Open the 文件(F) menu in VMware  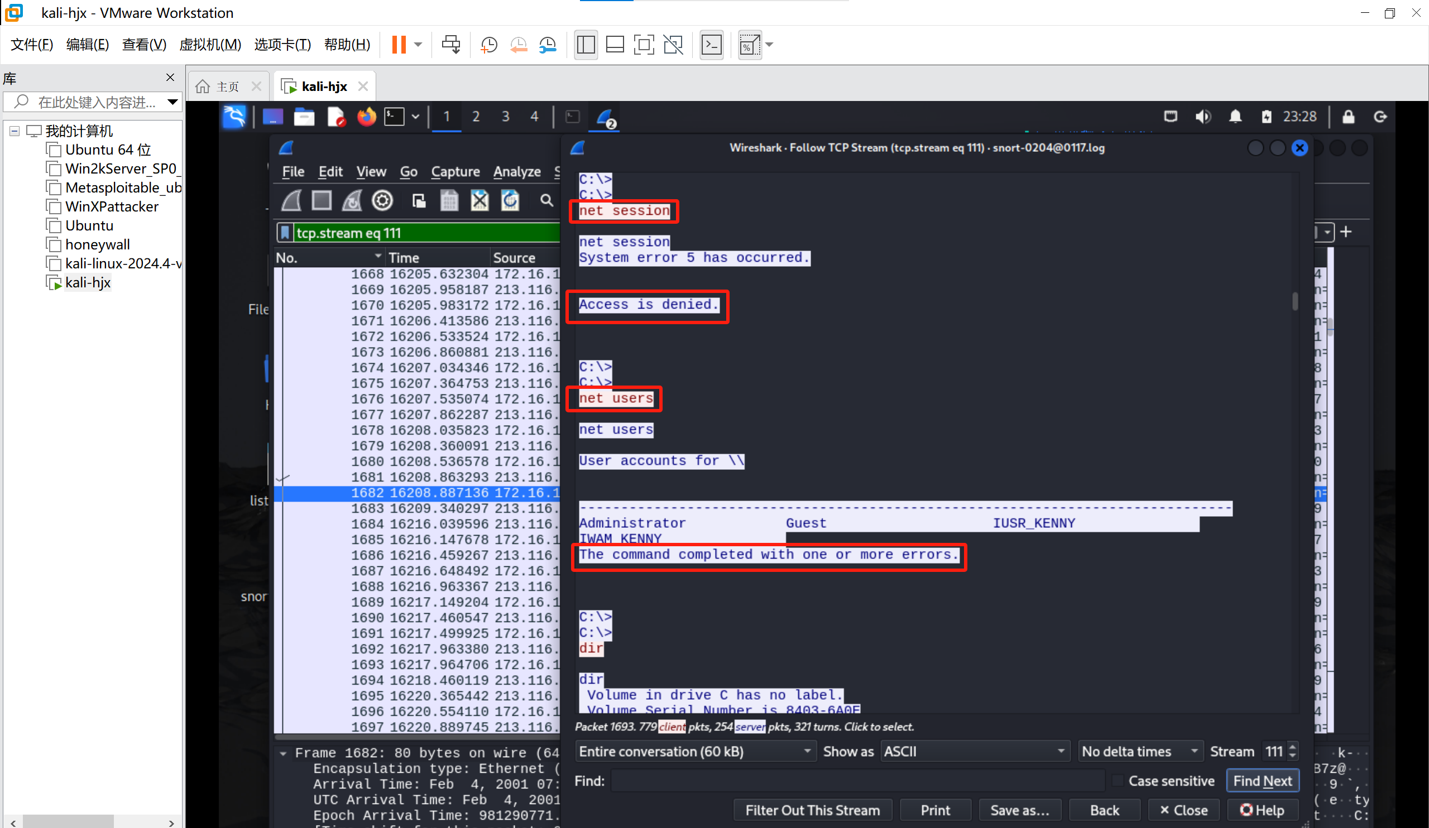pyautogui.click(x=32, y=44)
